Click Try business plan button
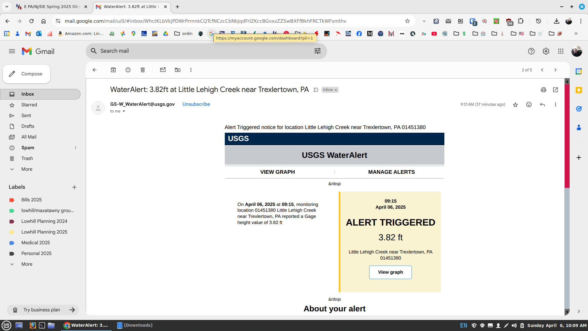Image resolution: width=588 pixels, height=331 pixels. tap(43, 310)
